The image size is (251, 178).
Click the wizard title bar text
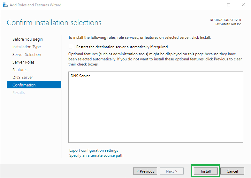(x=35, y=5)
